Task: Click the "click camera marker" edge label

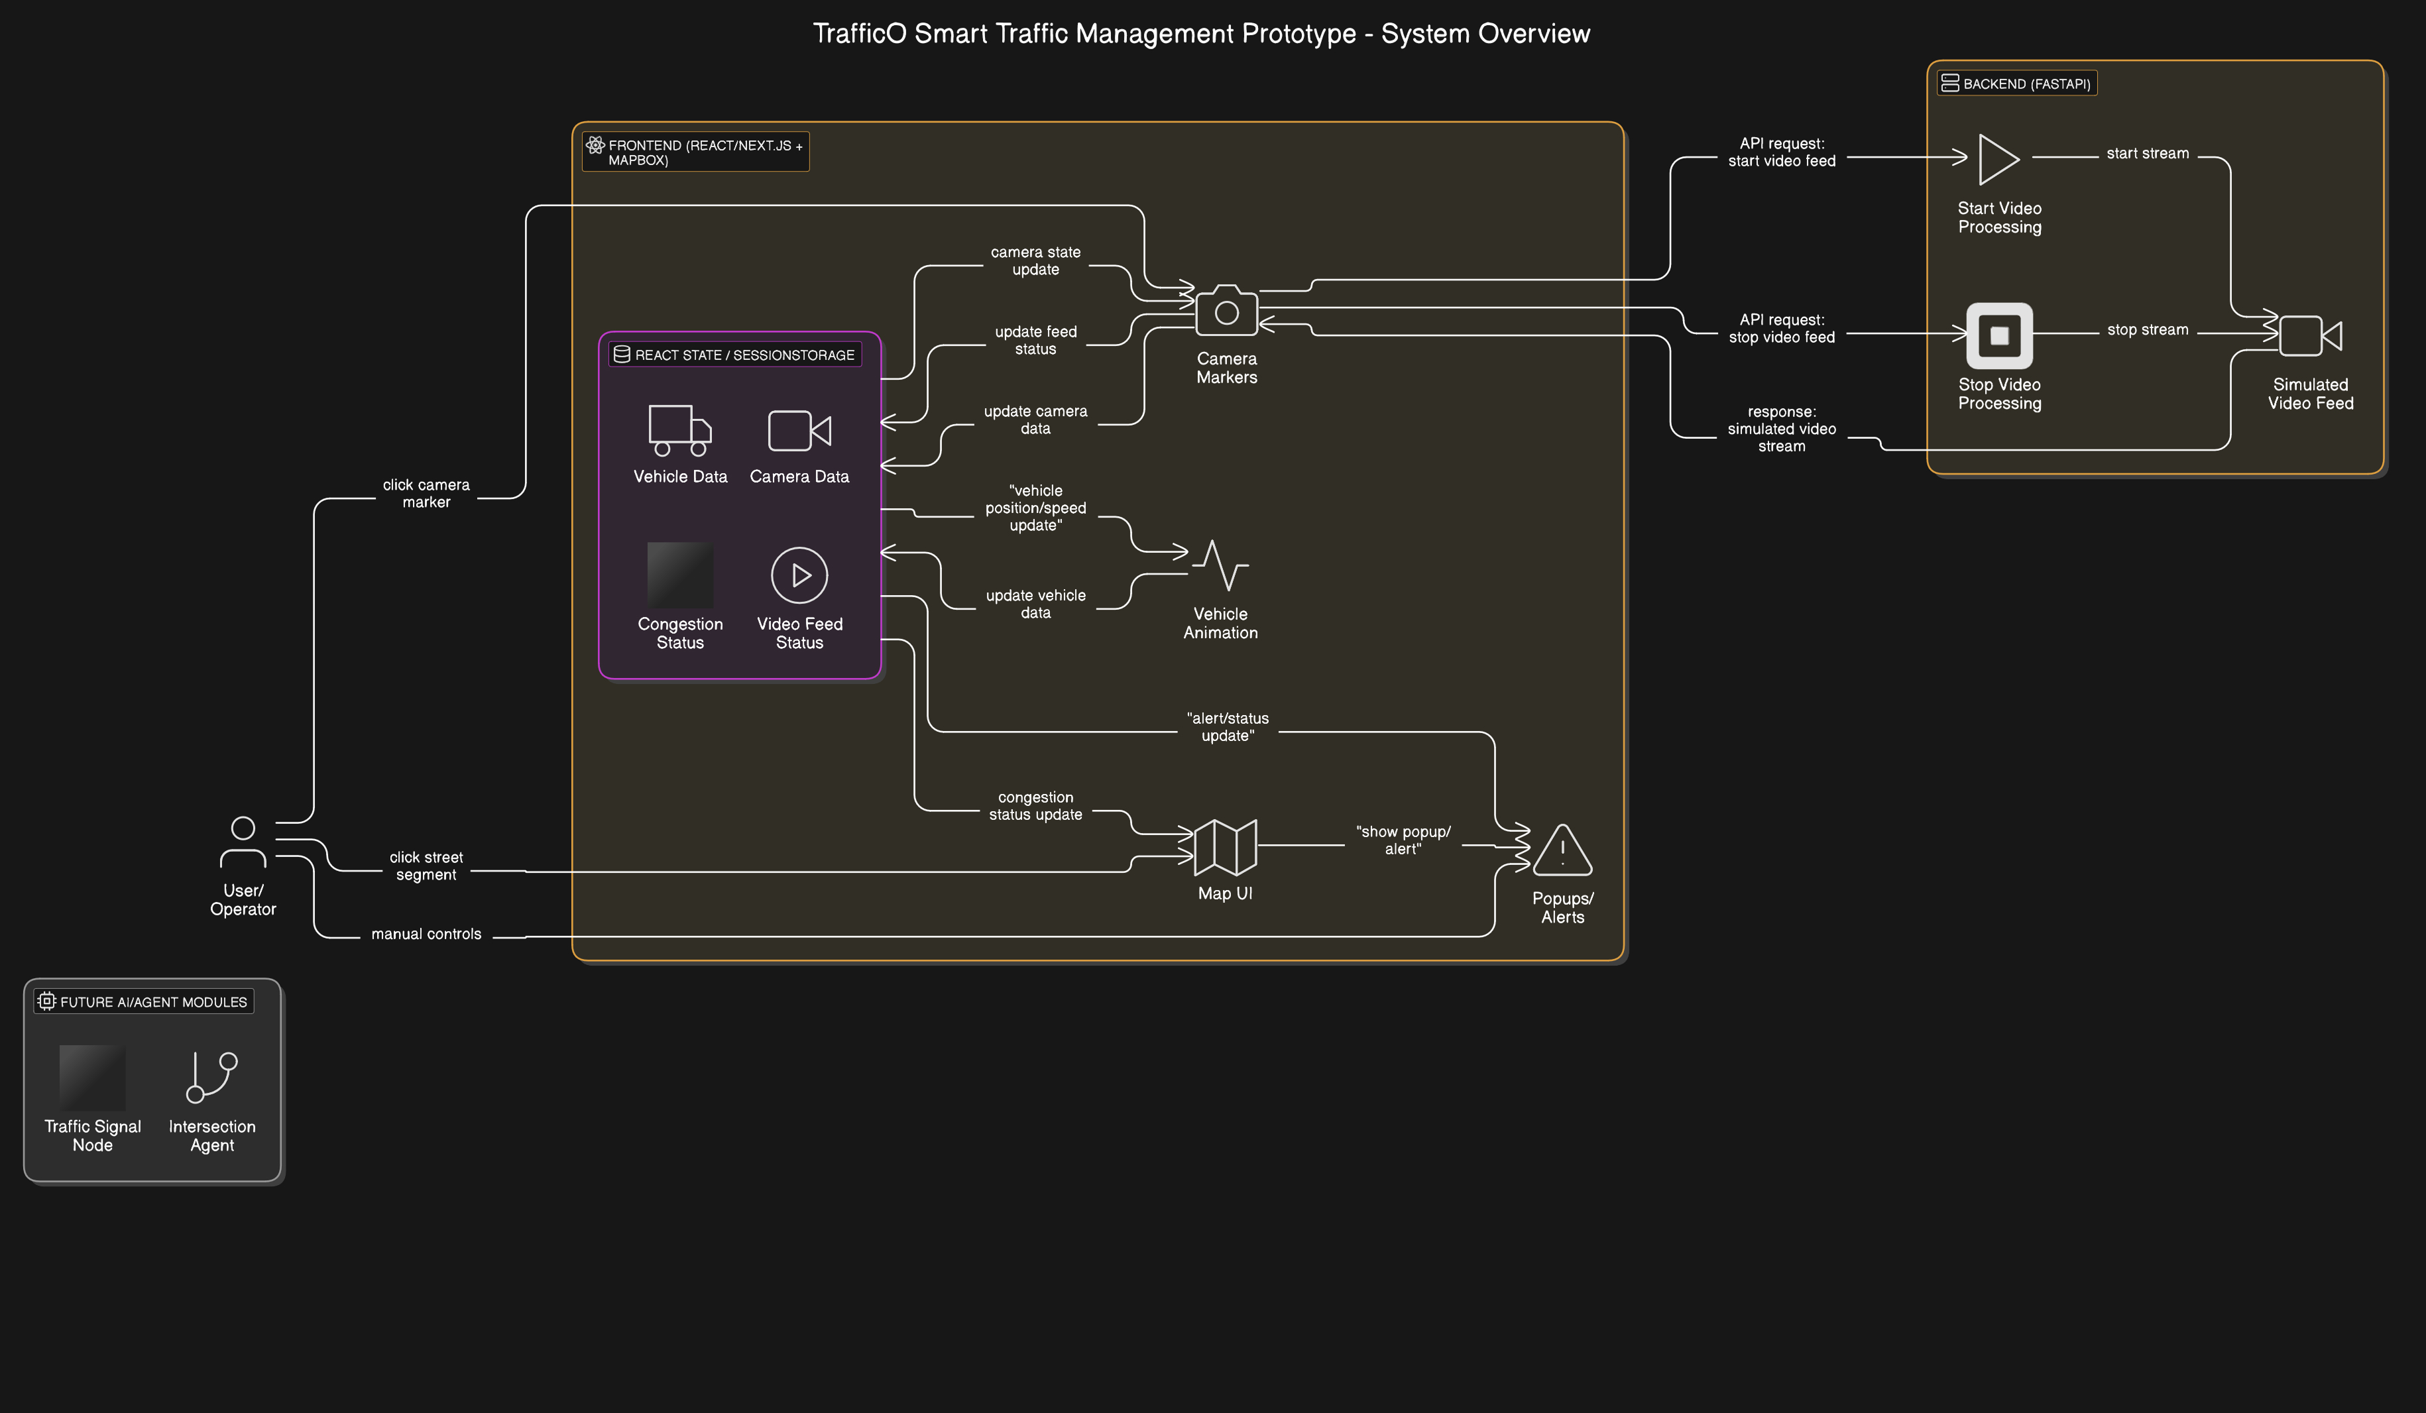Action: pos(426,494)
